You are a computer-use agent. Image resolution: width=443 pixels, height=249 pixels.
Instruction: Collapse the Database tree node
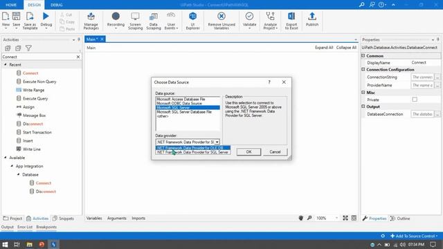click(19, 174)
